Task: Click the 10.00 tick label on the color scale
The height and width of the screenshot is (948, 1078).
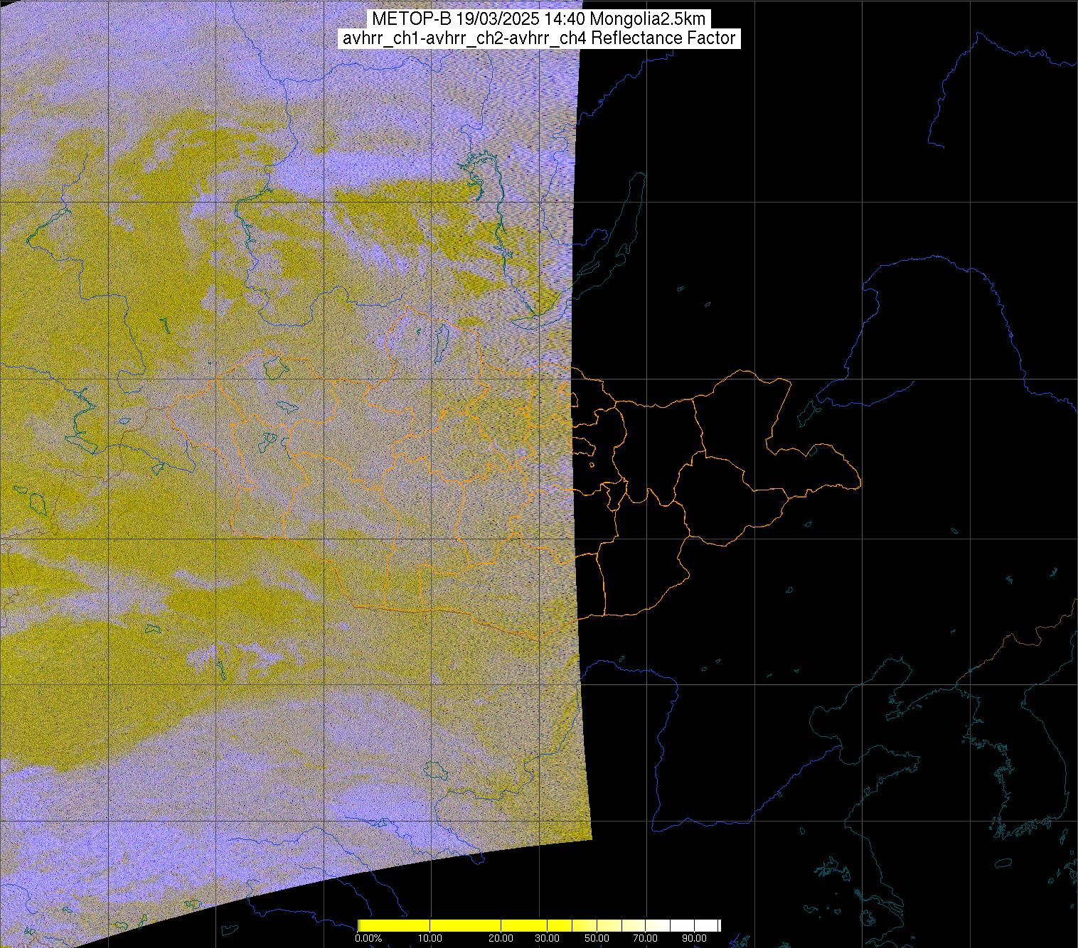Action: [430, 938]
